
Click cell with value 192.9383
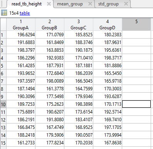click(50, 58)
